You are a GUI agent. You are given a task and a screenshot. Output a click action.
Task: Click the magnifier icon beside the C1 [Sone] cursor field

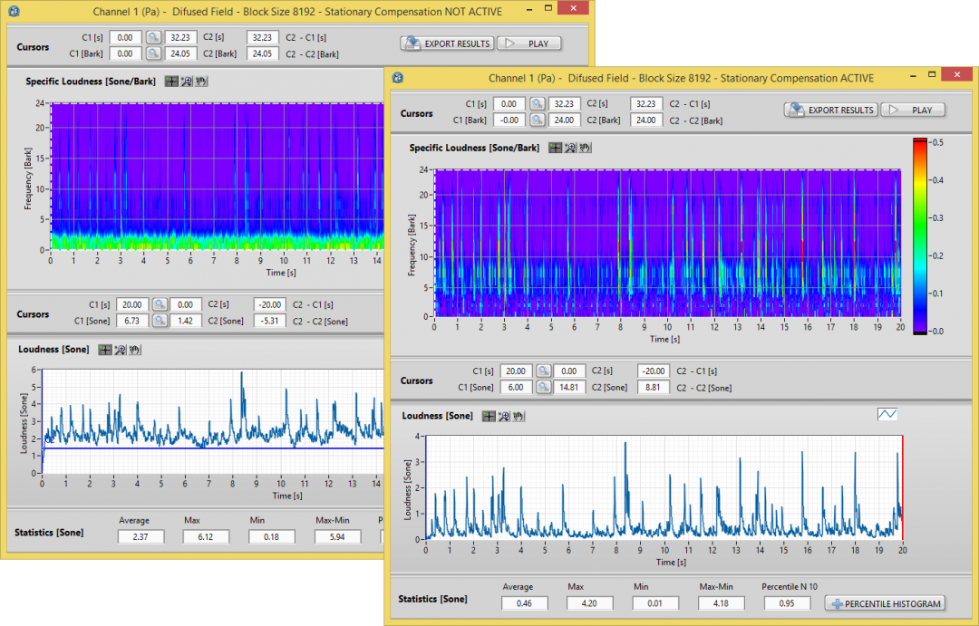tap(542, 387)
